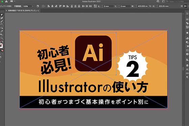
Task: Close the untitled document tab
Action: (6, 10)
